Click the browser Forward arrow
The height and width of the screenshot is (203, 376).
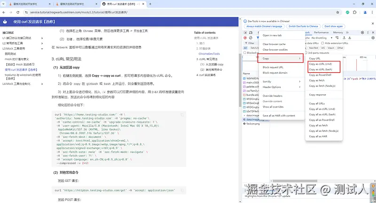(x=11, y=12)
